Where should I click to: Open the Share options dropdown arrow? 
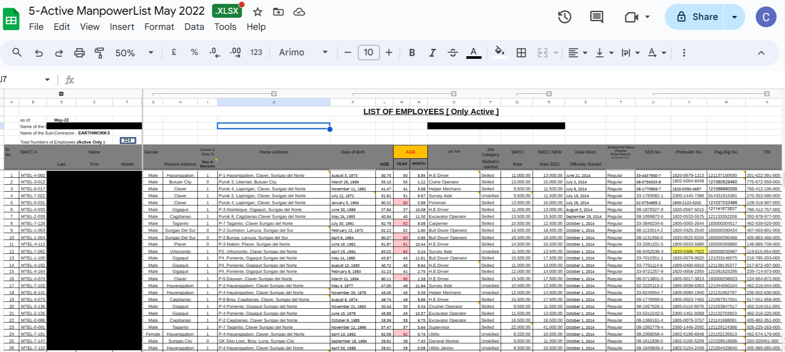point(734,17)
